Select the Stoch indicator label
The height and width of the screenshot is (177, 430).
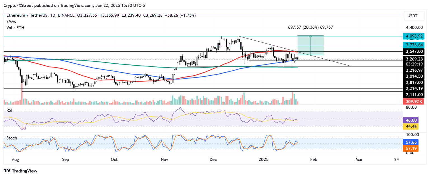11,138
